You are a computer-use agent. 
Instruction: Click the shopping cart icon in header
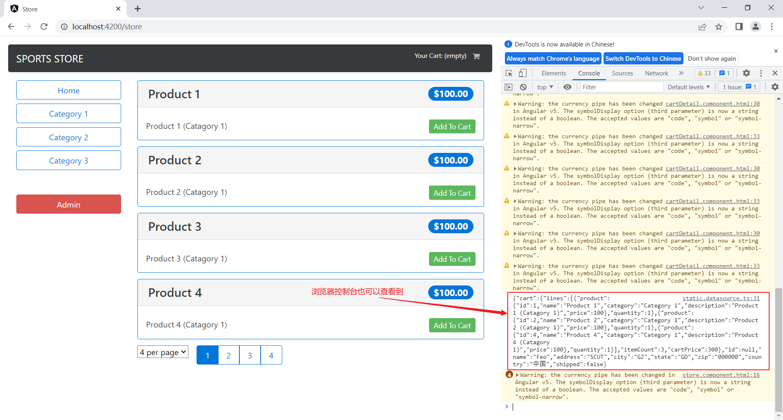pyautogui.click(x=476, y=56)
